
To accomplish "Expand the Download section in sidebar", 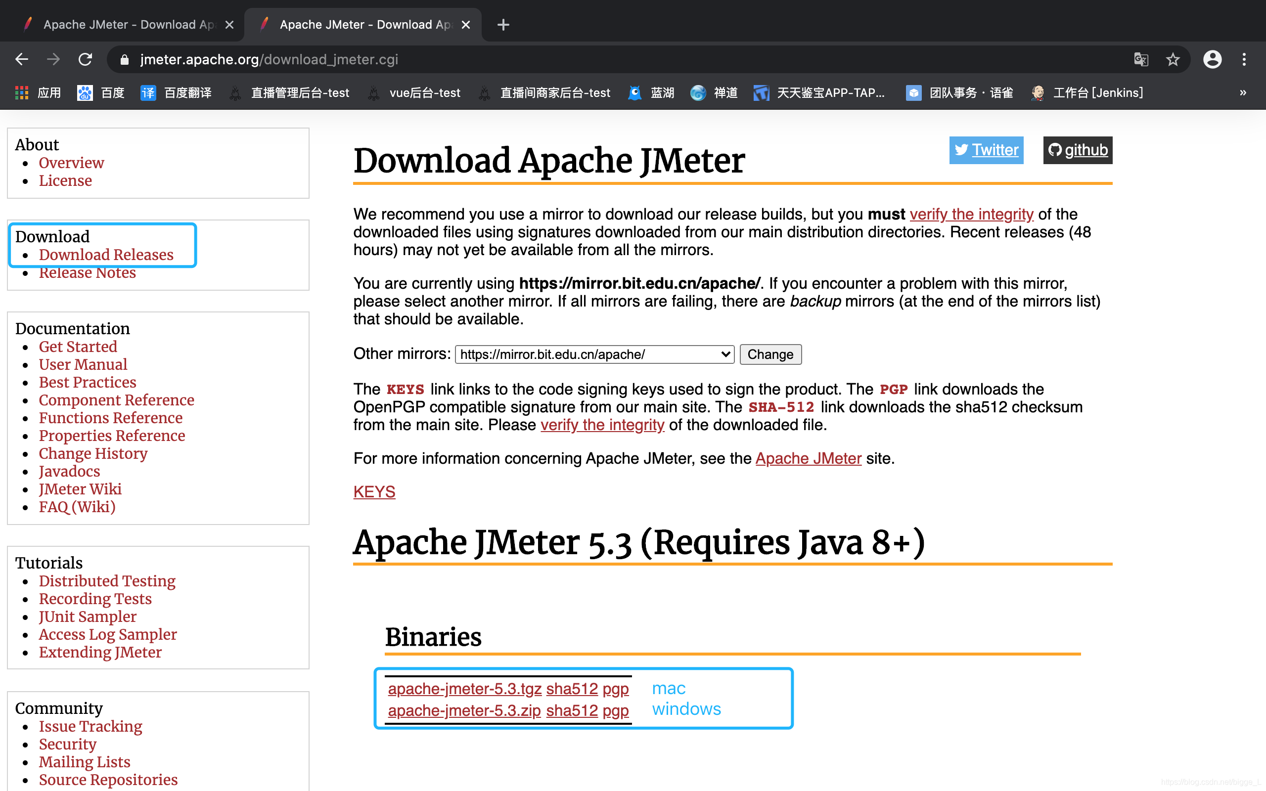I will tap(52, 236).
